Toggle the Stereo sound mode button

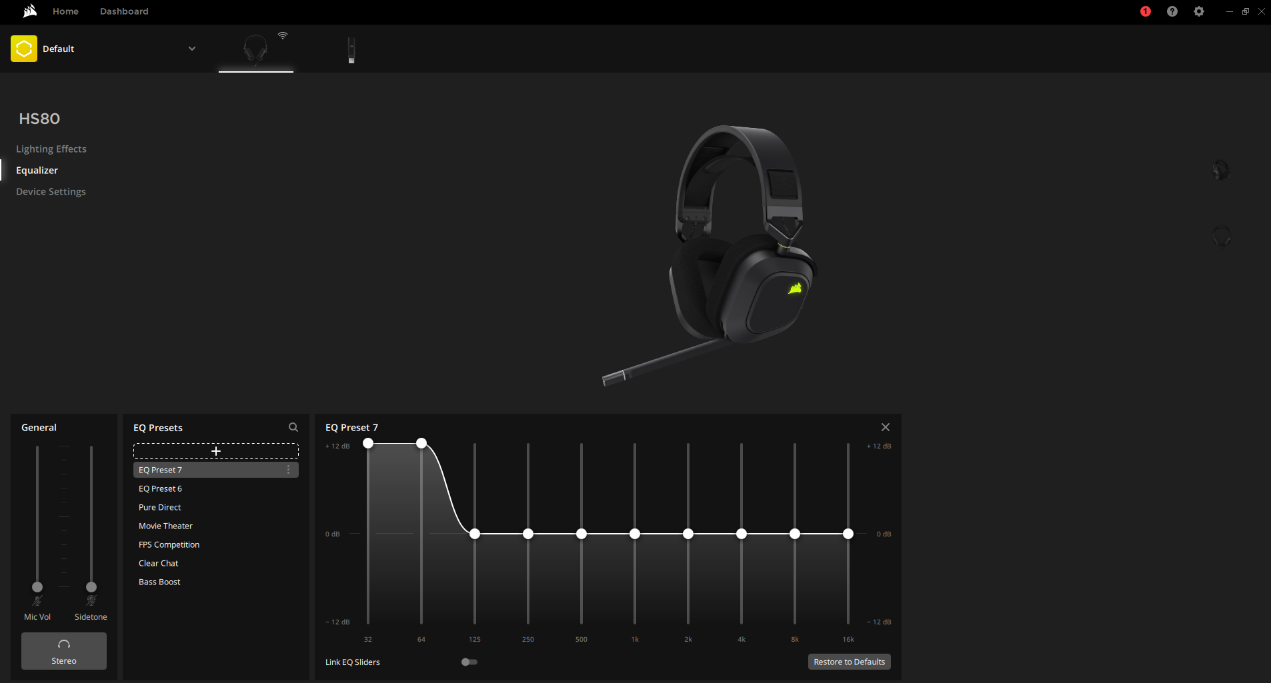[x=64, y=651]
